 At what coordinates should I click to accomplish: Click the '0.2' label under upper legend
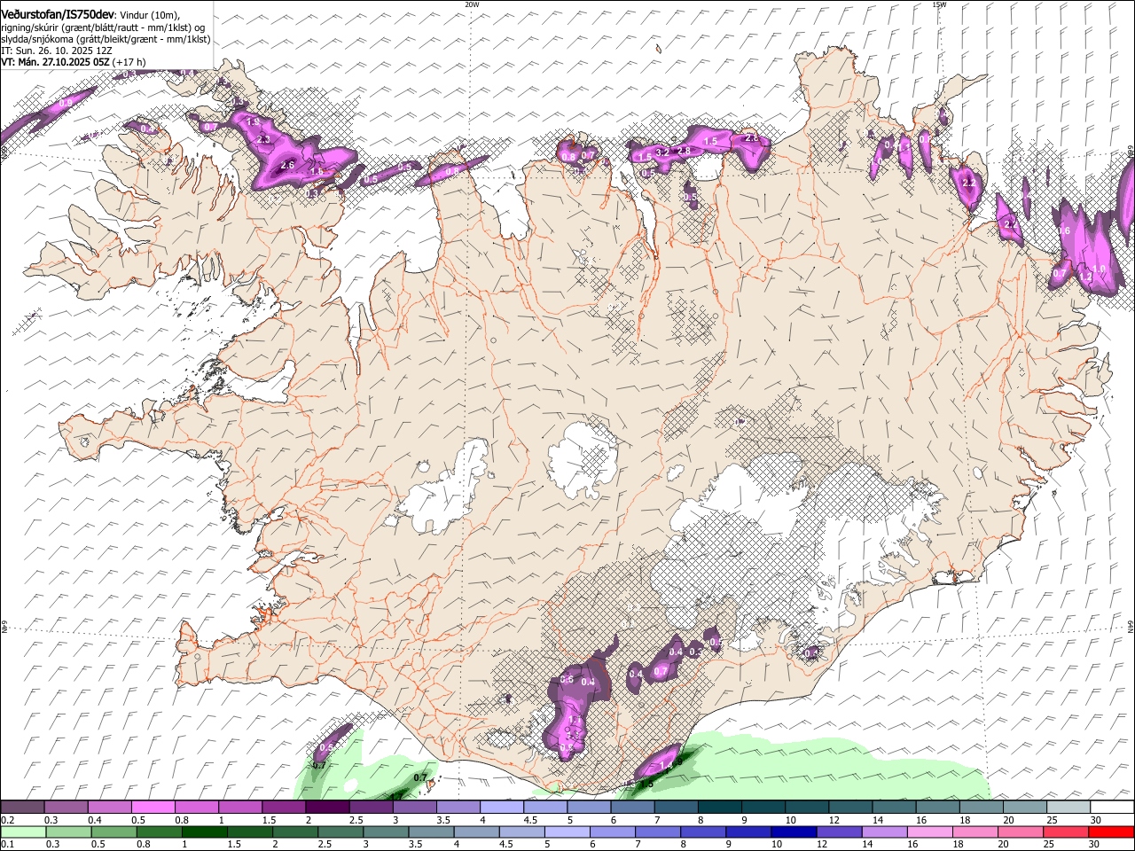pyautogui.click(x=7, y=820)
